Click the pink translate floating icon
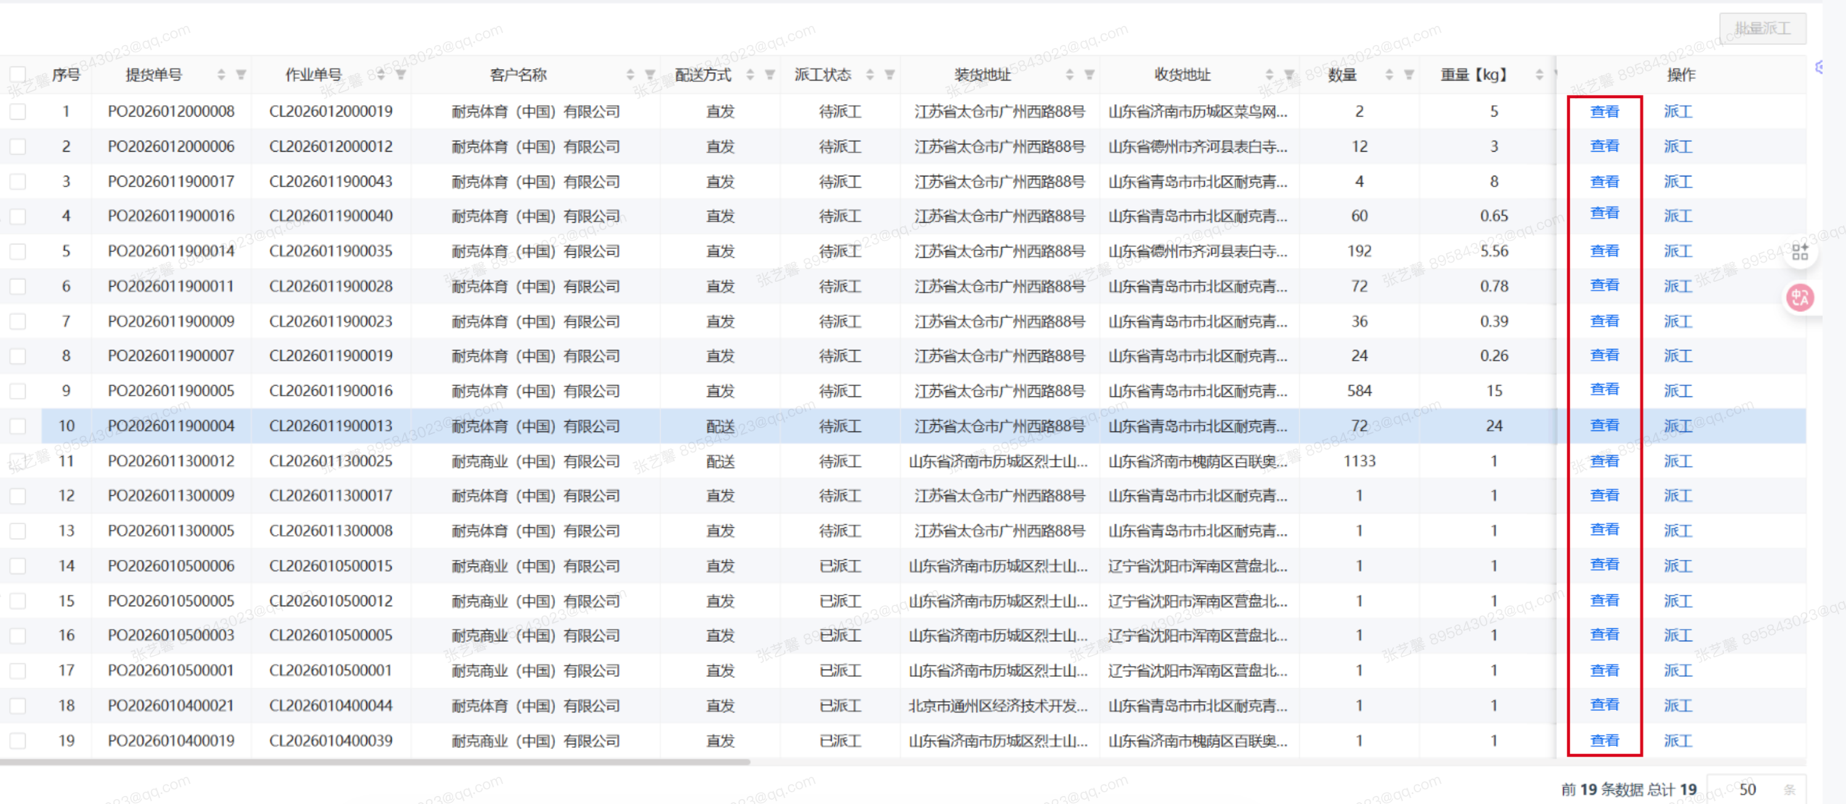The image size is (1846, 804). coord(1800,297)
